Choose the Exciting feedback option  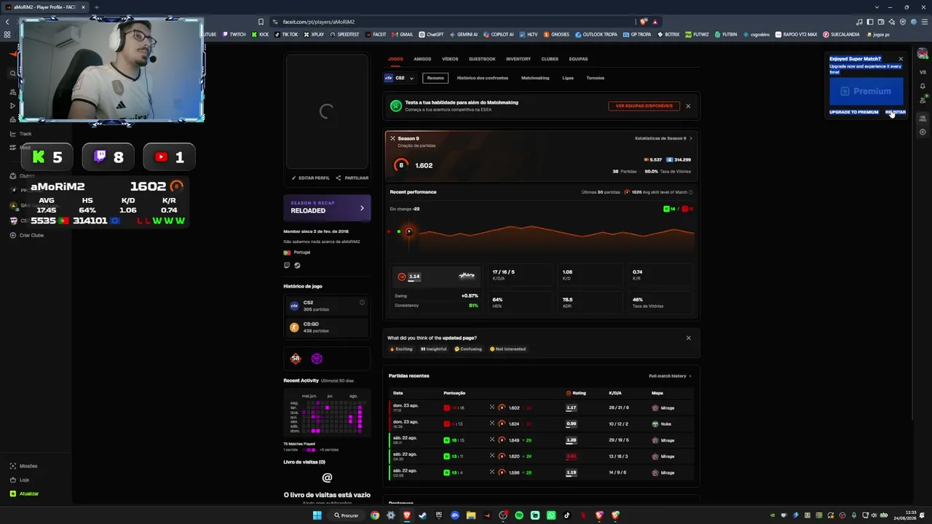[401, 349]
